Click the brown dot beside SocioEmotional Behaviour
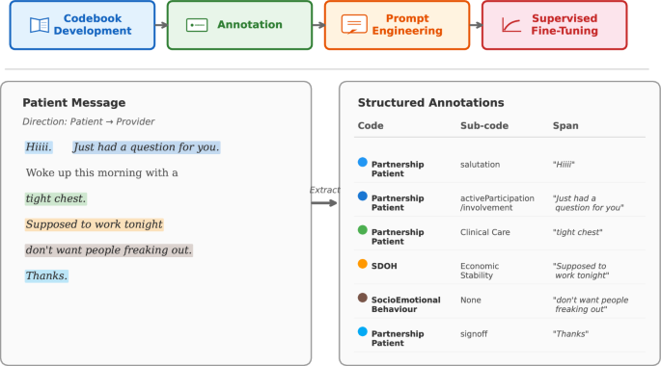This screenshot has height=366, width=661. tap(363, 298)
